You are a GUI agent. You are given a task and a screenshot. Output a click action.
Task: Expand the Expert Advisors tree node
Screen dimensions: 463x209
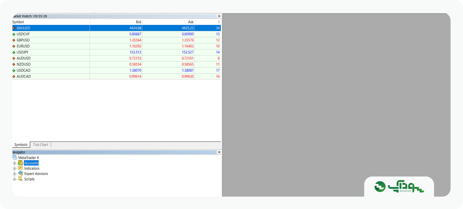[x=14, y=174]
